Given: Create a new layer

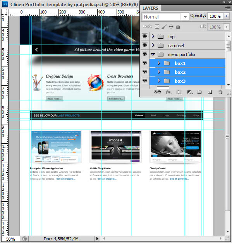Looking at the screenshot, I should click(210, 92).
